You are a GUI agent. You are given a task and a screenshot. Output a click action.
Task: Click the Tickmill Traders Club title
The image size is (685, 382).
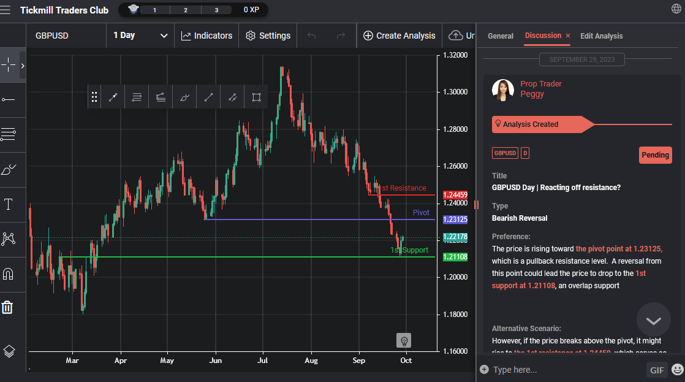pyautogui.click(x=64, y=10)
